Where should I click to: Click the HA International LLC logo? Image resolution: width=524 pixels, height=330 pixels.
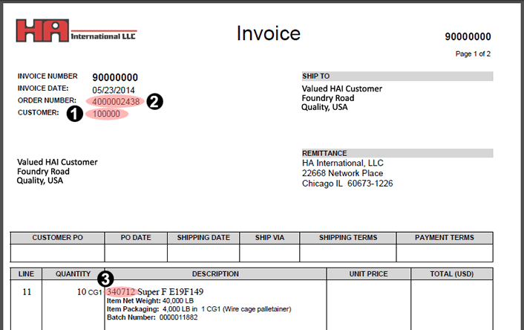pyautogui.click(x=76, y=30)
